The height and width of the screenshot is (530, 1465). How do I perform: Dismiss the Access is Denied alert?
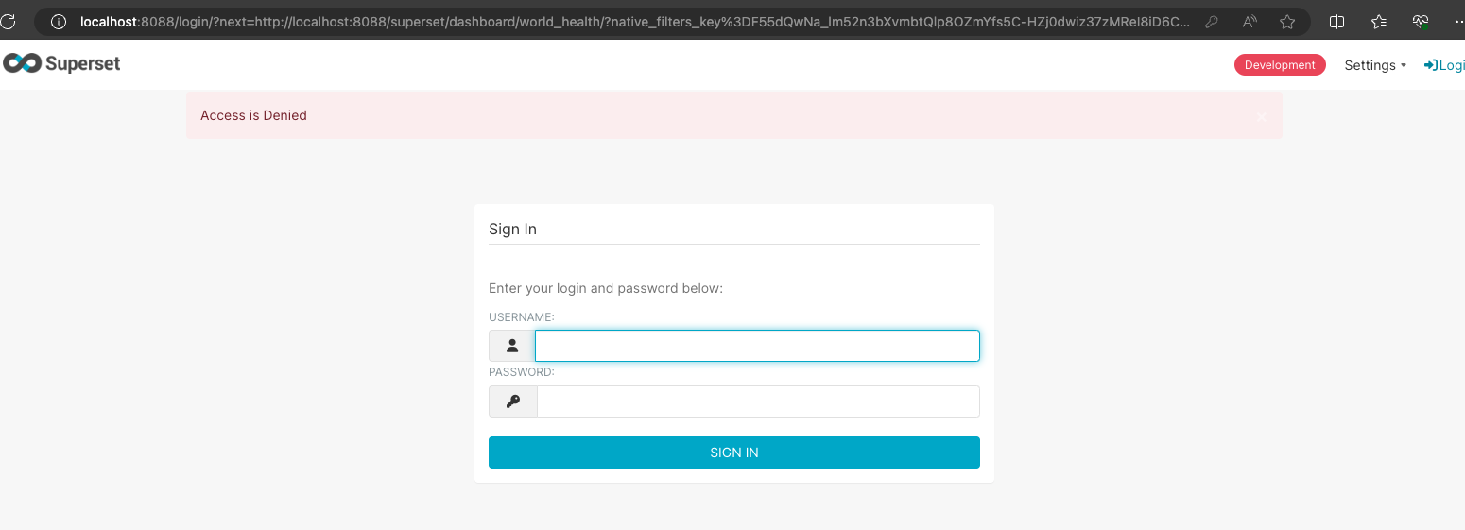coord(1262,116)
